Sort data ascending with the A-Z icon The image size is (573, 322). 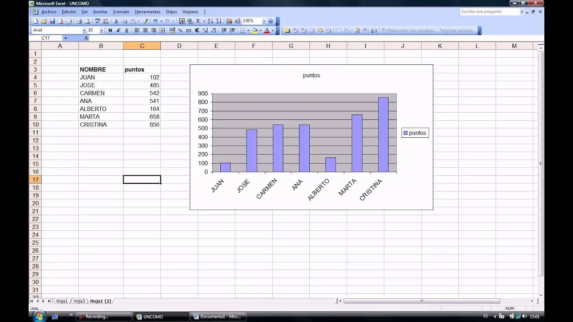tap(211, 21)
